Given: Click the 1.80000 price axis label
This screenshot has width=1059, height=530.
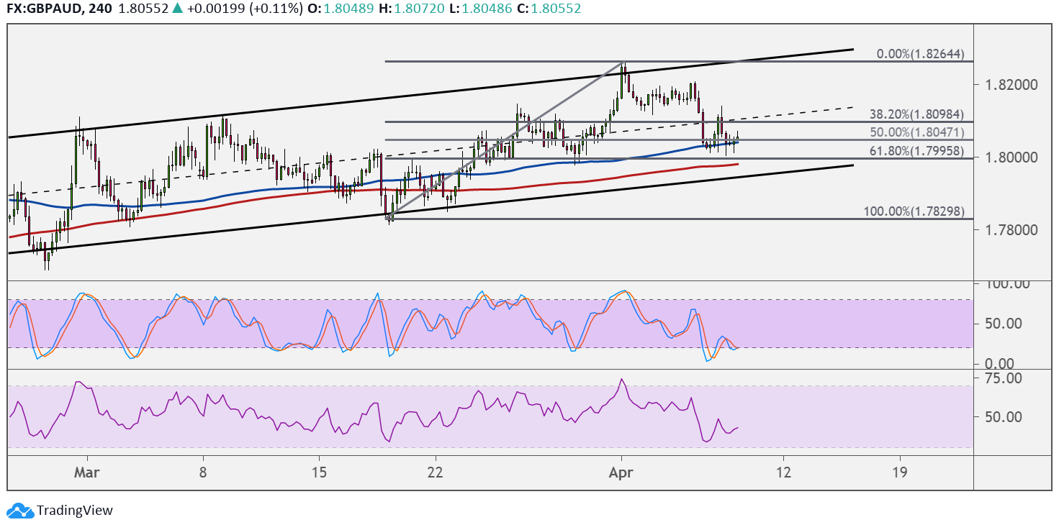Looking at the screenshot, I should tap(1008, 157).
